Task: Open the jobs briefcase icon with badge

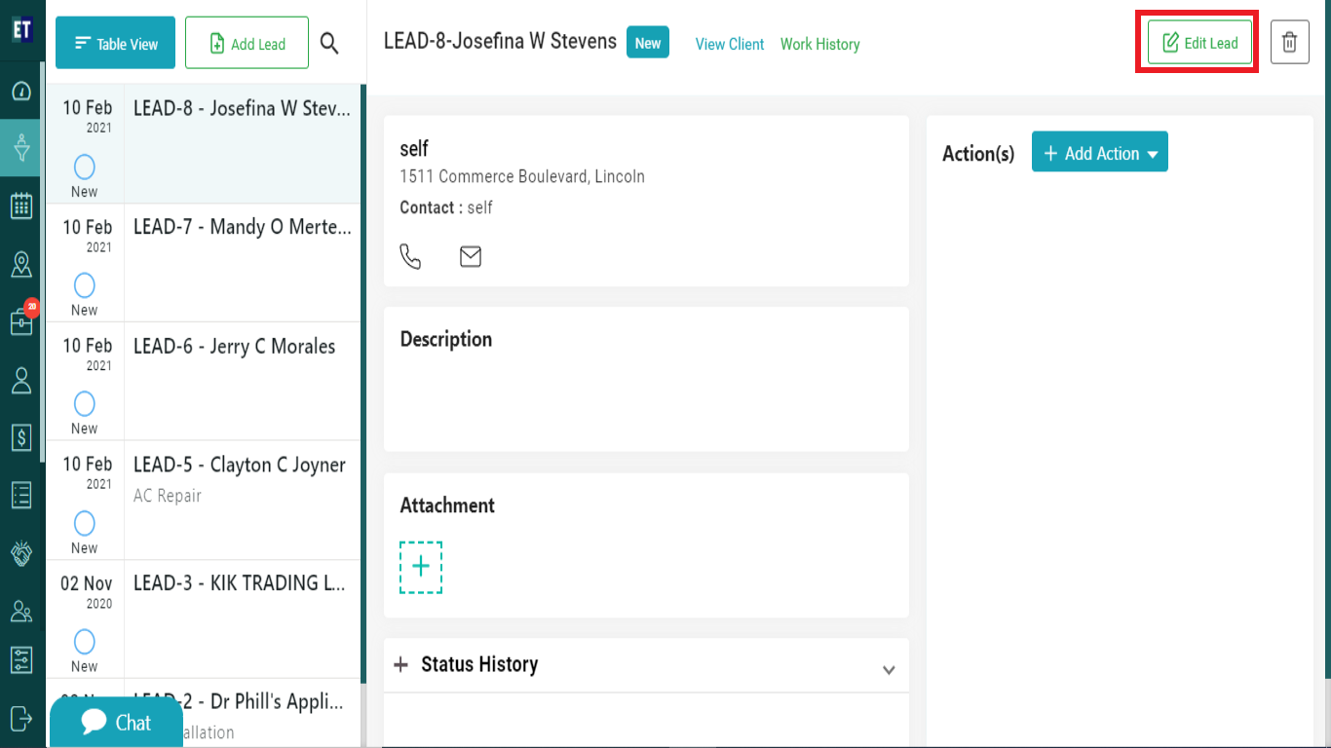Action: pos(21,321)
